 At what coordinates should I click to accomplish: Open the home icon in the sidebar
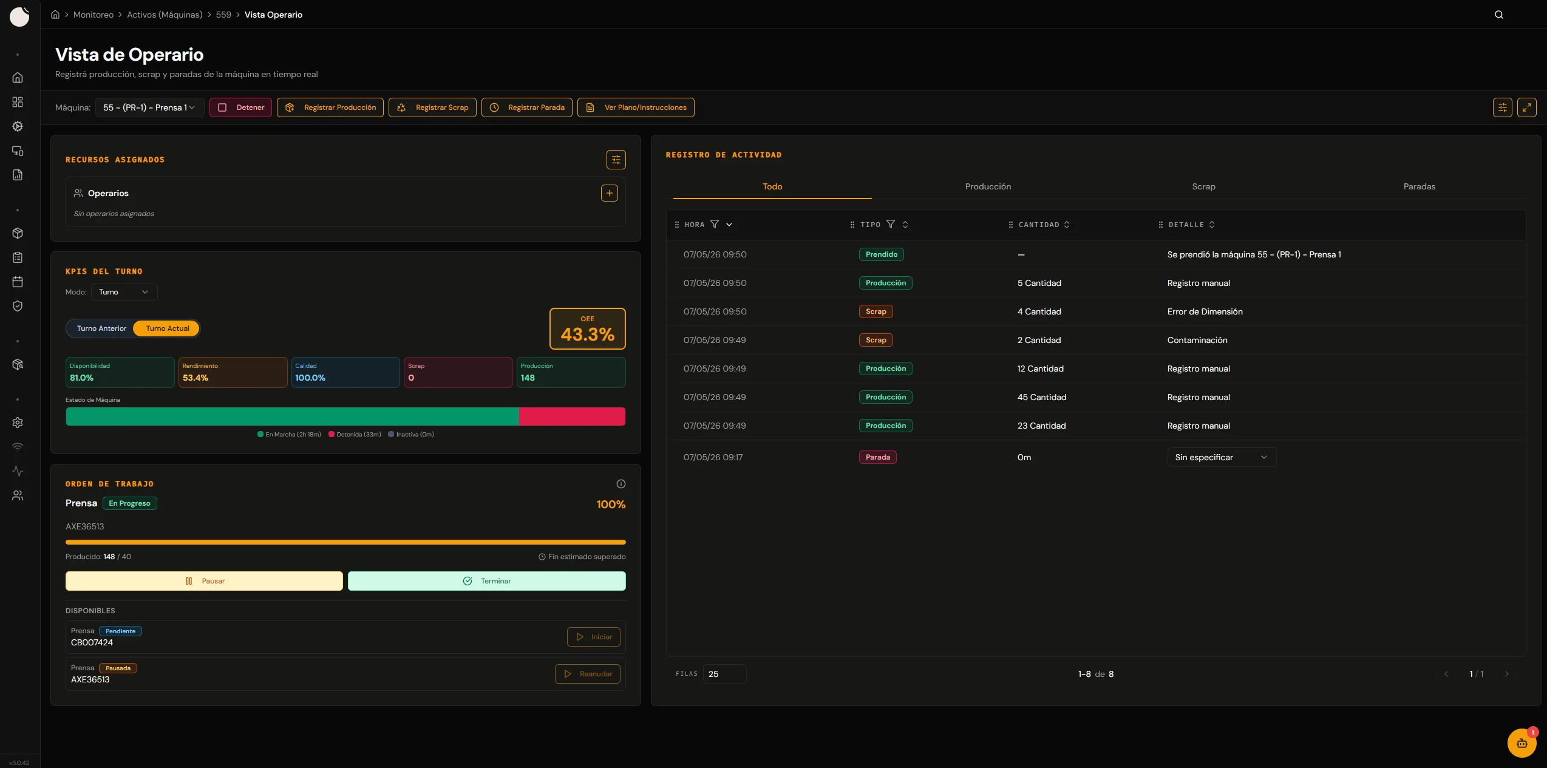[x=18, y=78]
